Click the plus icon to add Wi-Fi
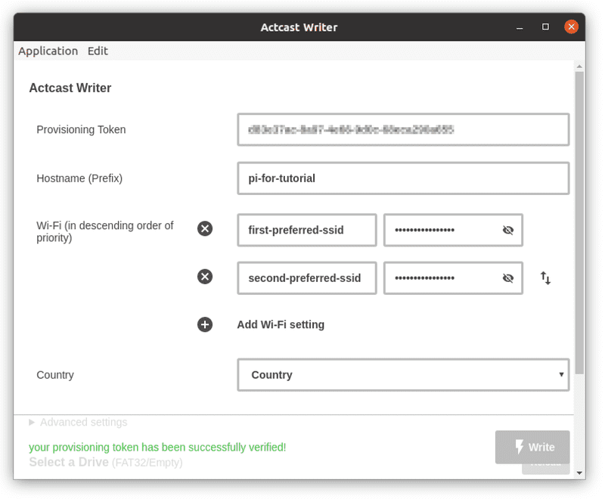This screenshot has height=499, width=605. (x=205, y=324)
